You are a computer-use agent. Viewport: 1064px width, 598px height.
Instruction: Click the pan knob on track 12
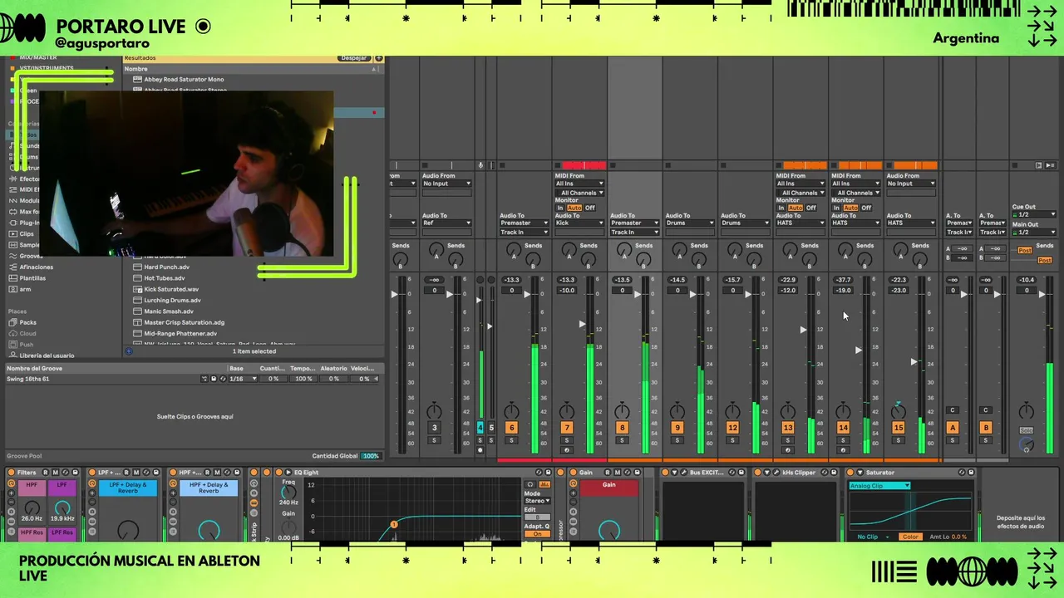(732, 412)
